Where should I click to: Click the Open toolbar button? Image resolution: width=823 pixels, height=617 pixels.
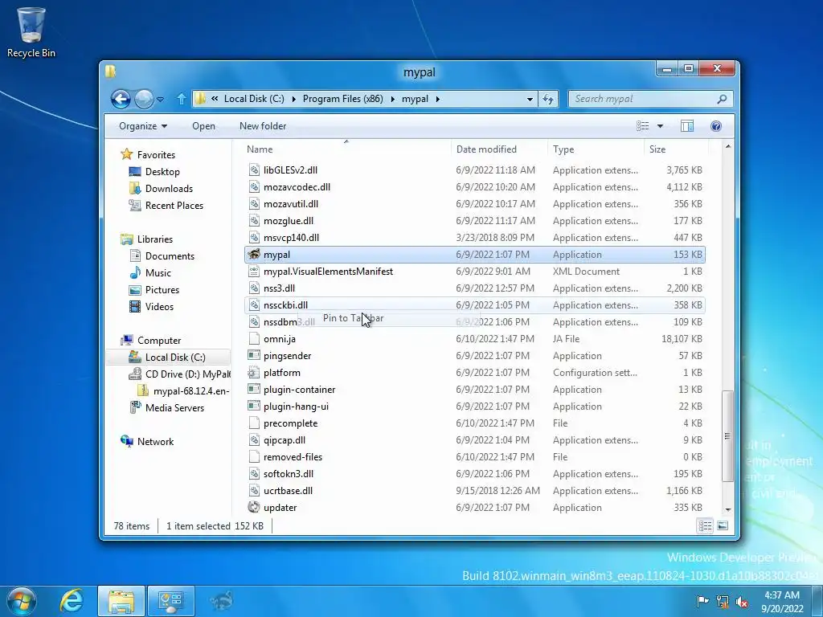[x=203, y=126]
